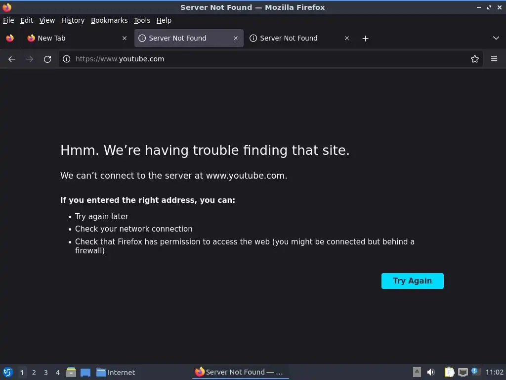Click the removable media eject tray icon

tap(417, 372)
